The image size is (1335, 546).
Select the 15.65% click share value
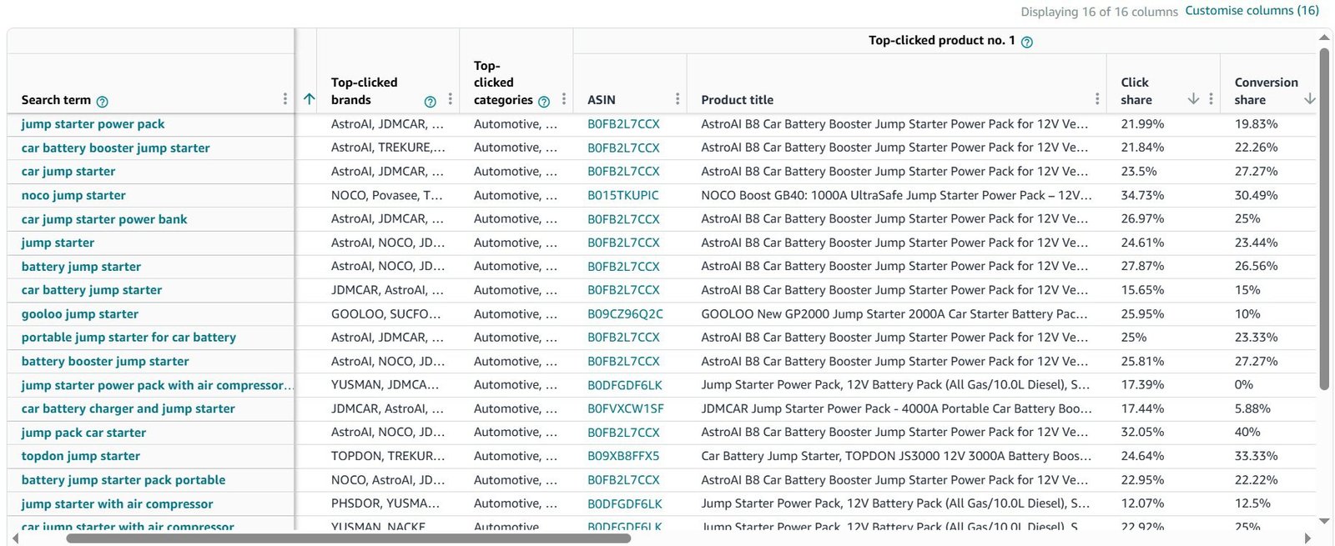[x=1142, y=290]
